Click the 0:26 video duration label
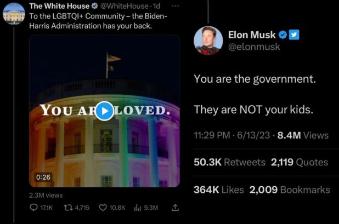This screenshot has height=224, width=339. coord(42,177)
